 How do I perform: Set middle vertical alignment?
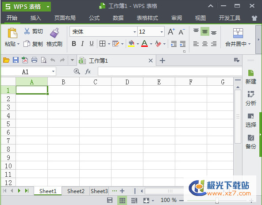tap(205, 31)
